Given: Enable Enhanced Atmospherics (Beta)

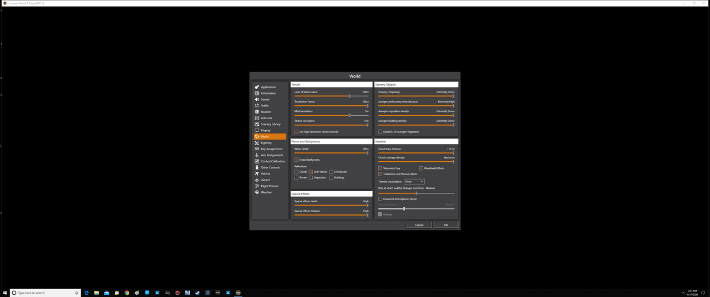Looking at the screenshot, I should coord(381,199).
